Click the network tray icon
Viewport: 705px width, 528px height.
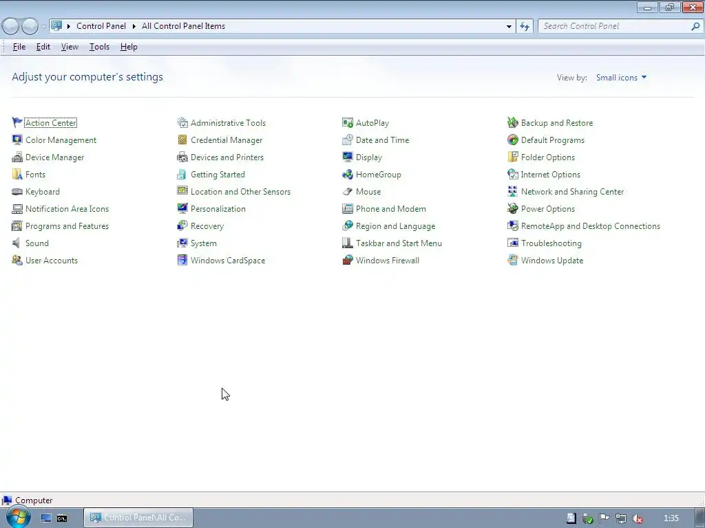(620, 518)
